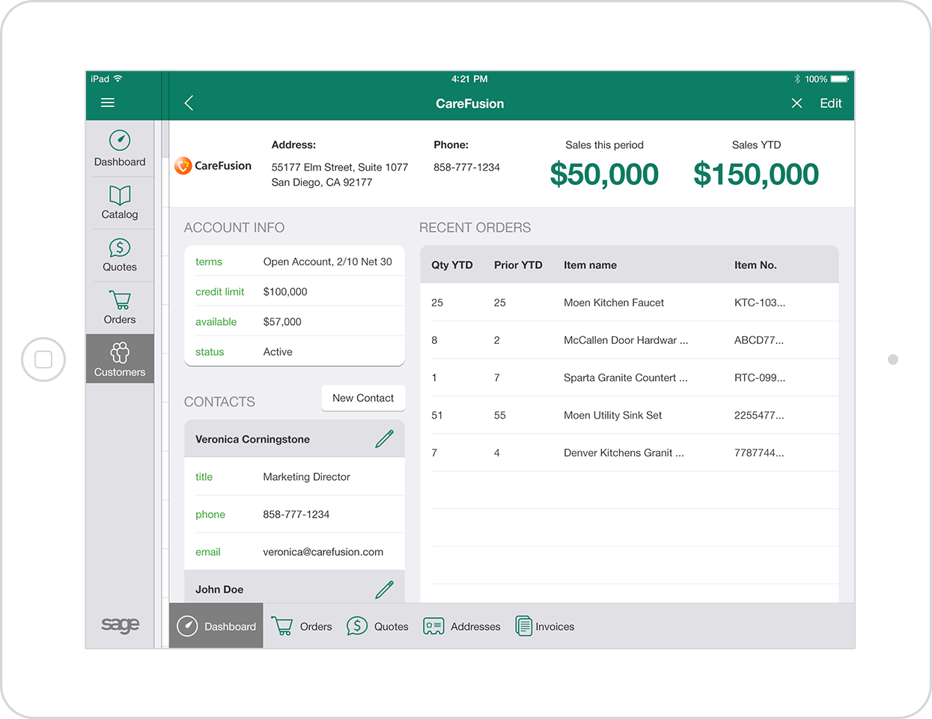Switch to the bottom Dashboard tab
The width and height of the screenshot is (932, 719).
click(216, 626)
